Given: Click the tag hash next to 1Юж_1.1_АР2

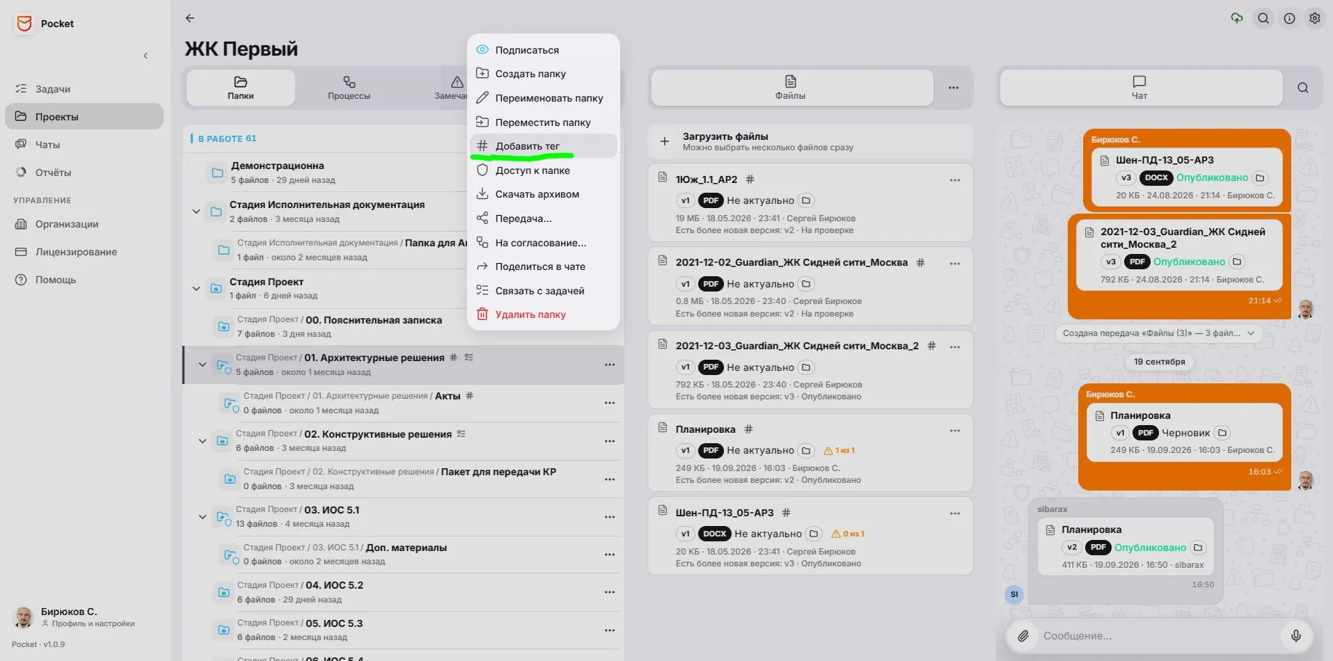Looking at the screenshot, I should [750, 180].
